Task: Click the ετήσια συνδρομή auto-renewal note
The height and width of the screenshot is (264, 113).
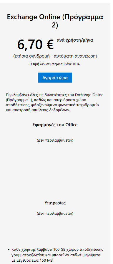Action: pyautogui.click(x=55, y=56)
